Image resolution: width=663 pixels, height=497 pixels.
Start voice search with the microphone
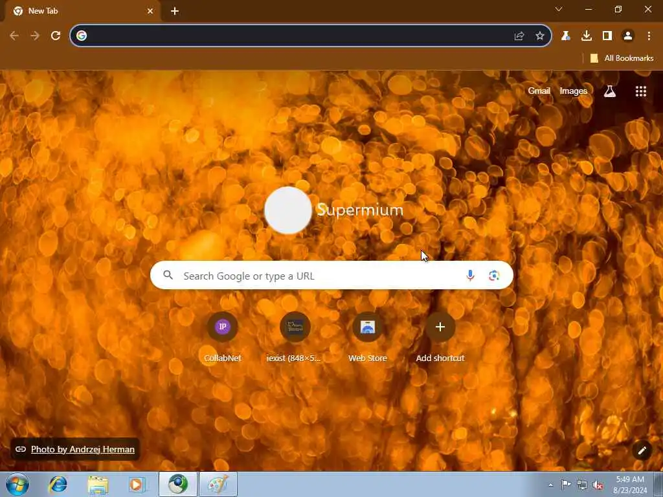point(470,276)
